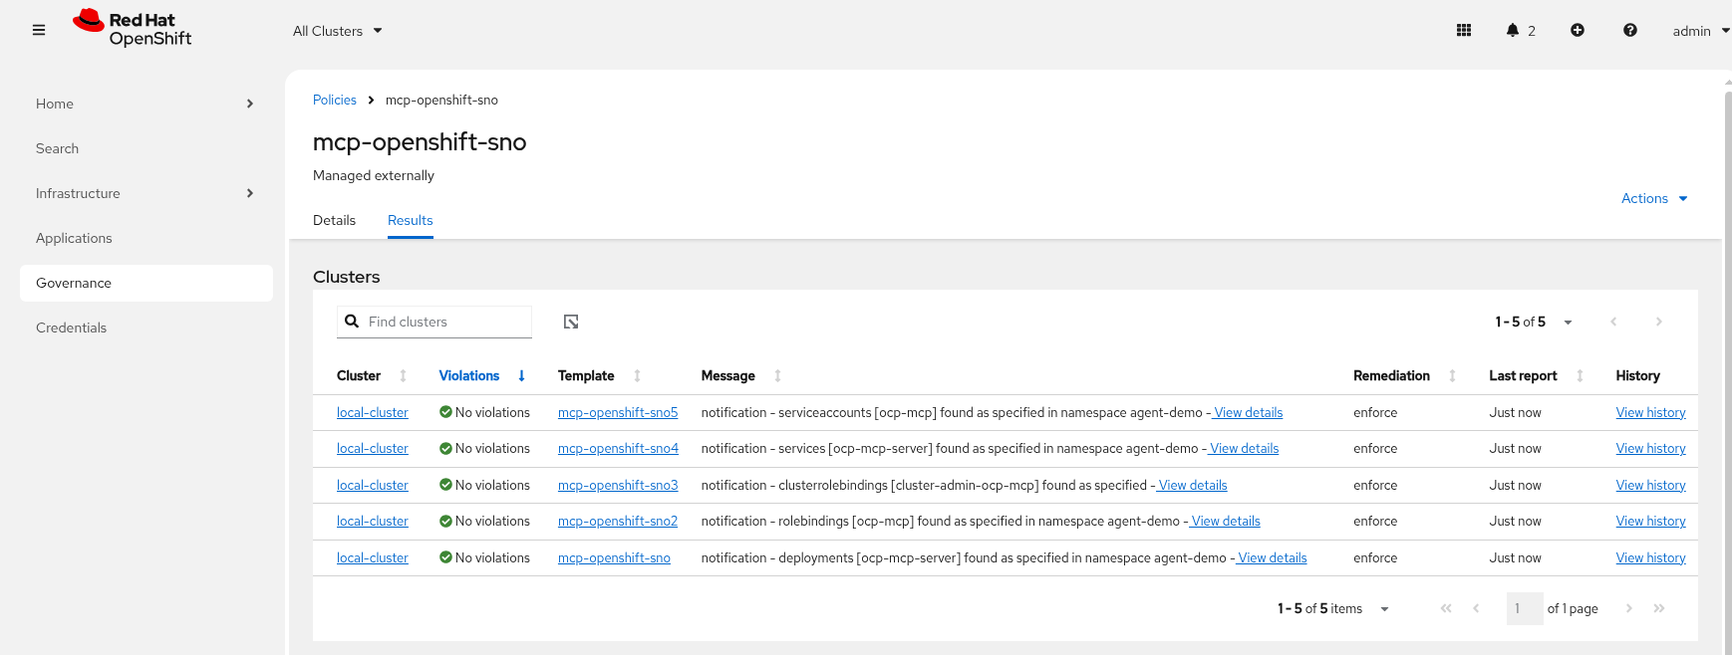Image resolution: width=1732 pixels, height=655 pixels.
Task: Open Search in the sidebar
Action: (145, 148)
